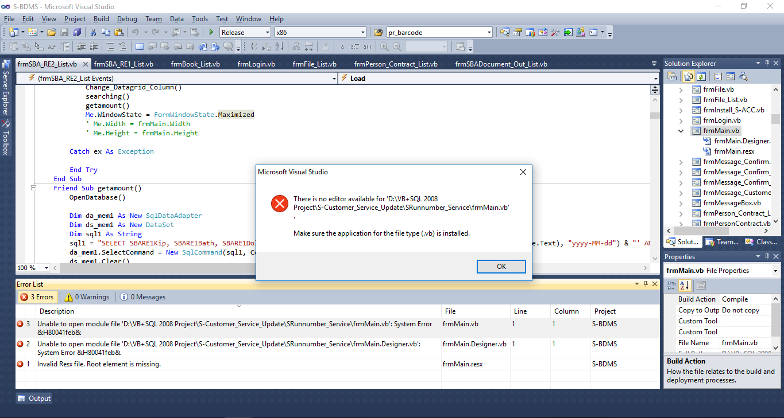Open the x86 platform dropdown

tap(362, 33)
